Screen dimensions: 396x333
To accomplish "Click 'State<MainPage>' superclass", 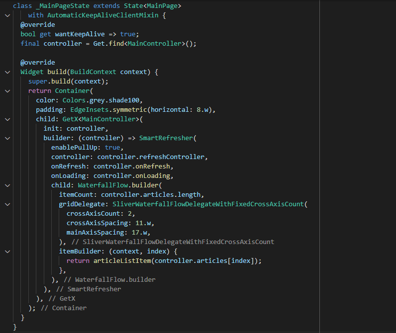I will click(153, 6).
